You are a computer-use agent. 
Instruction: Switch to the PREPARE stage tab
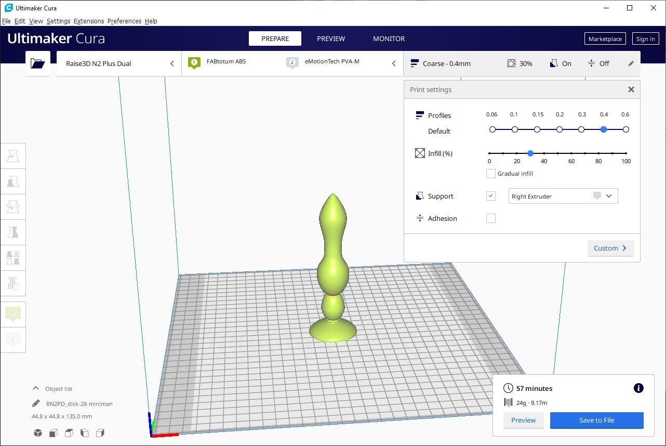click(275, 38)
